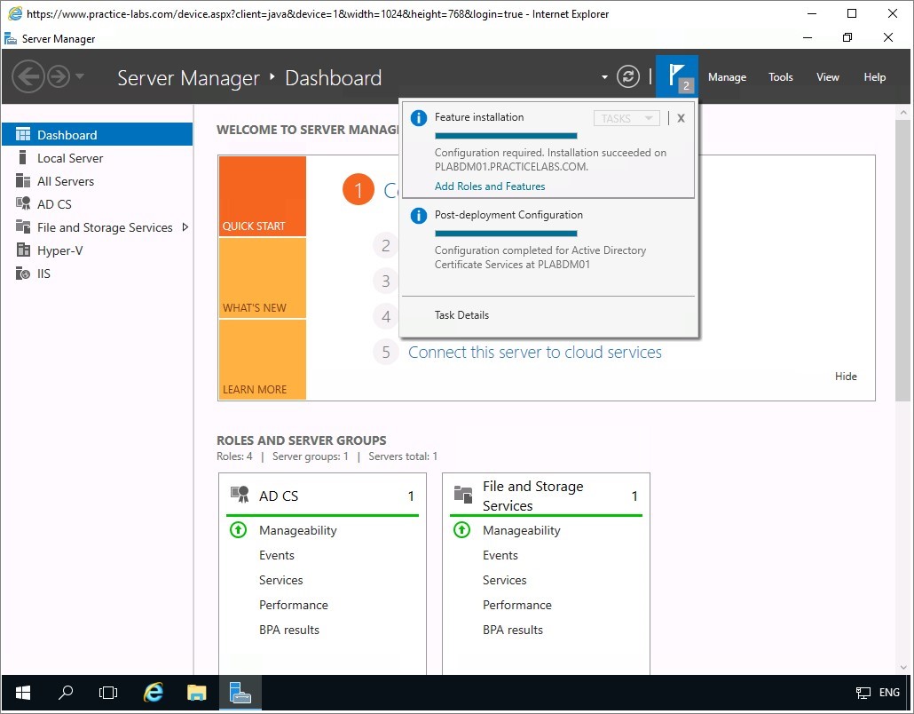Click the LEARN MORE tile
Viewport: 914px width, 714px height.
point(263,360)
